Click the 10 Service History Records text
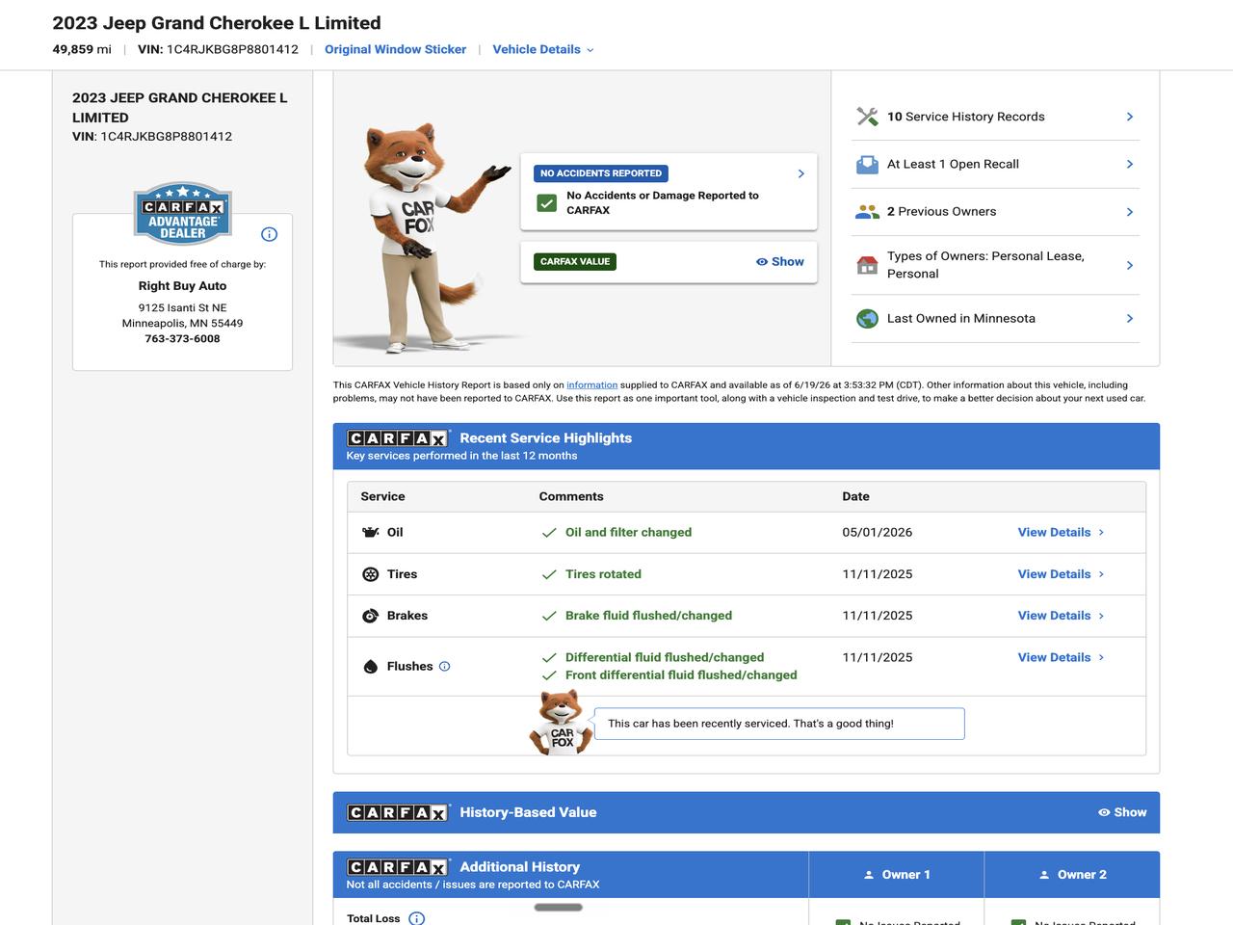The height and width of the screenshot is (925, 1233). tap(965, 117)
